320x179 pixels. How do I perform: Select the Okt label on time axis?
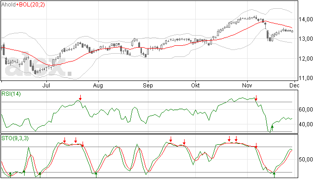[195, 85]
